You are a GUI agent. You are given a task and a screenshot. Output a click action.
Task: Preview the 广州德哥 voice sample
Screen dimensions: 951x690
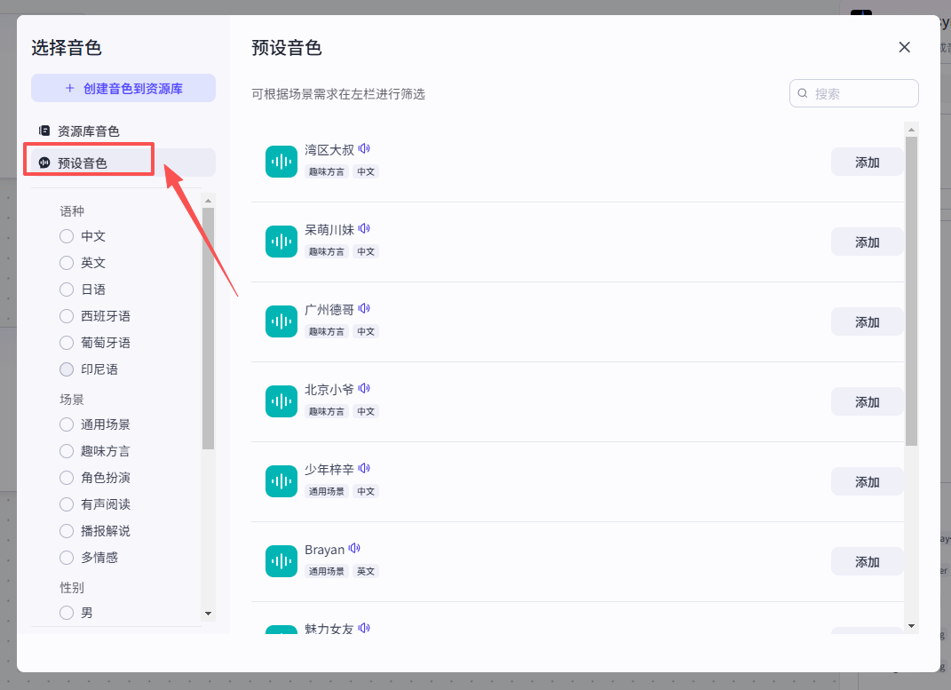coord(364,309)
